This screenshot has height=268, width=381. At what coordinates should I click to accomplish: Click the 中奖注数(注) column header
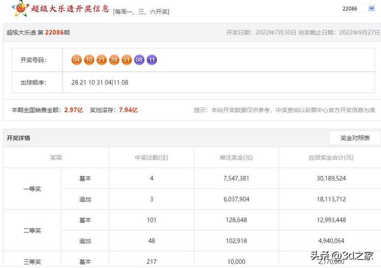pos(151,157)
